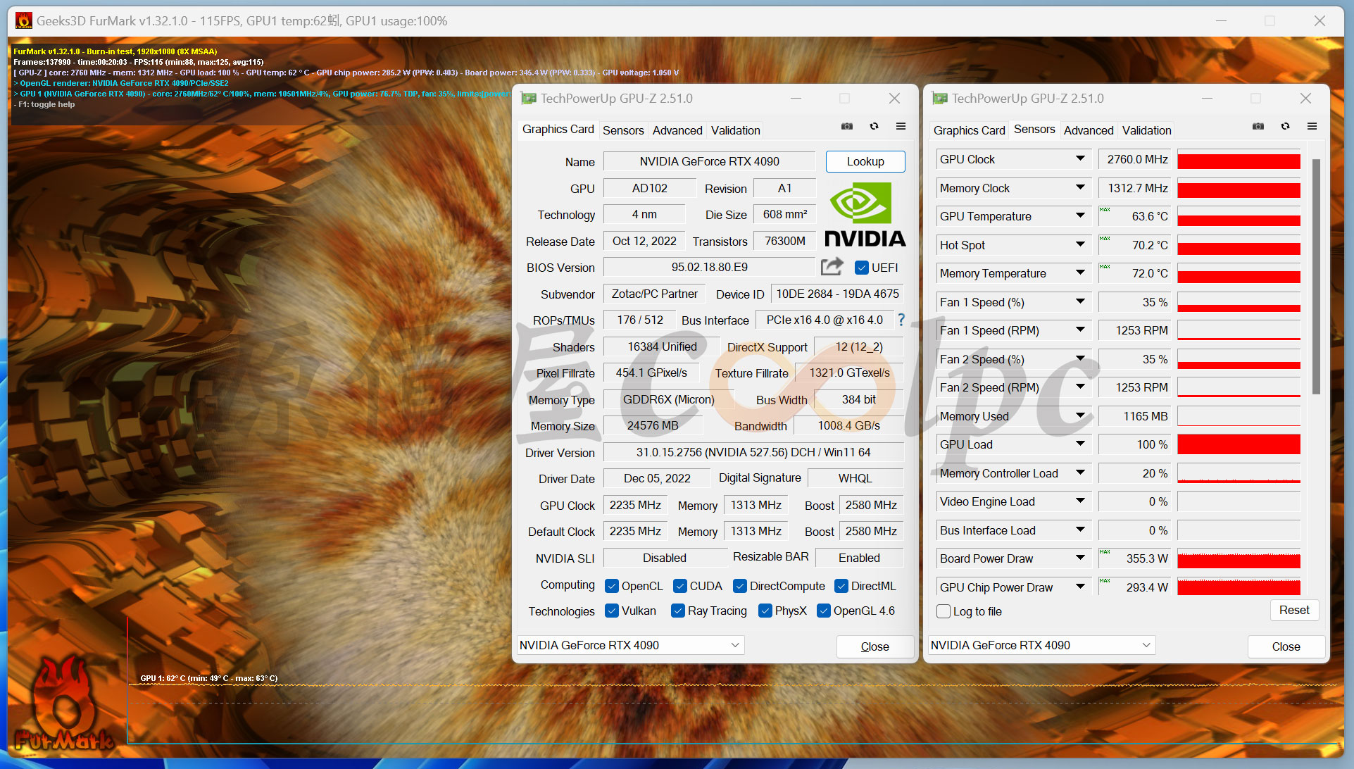Switch to Advanced tab in right GPU-Z window
This screenshot has height=769, width=1354.
[1089, 130]
